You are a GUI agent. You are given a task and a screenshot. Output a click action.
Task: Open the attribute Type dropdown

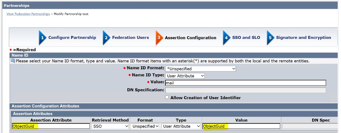pyautogui.click(x=181, y=126)
